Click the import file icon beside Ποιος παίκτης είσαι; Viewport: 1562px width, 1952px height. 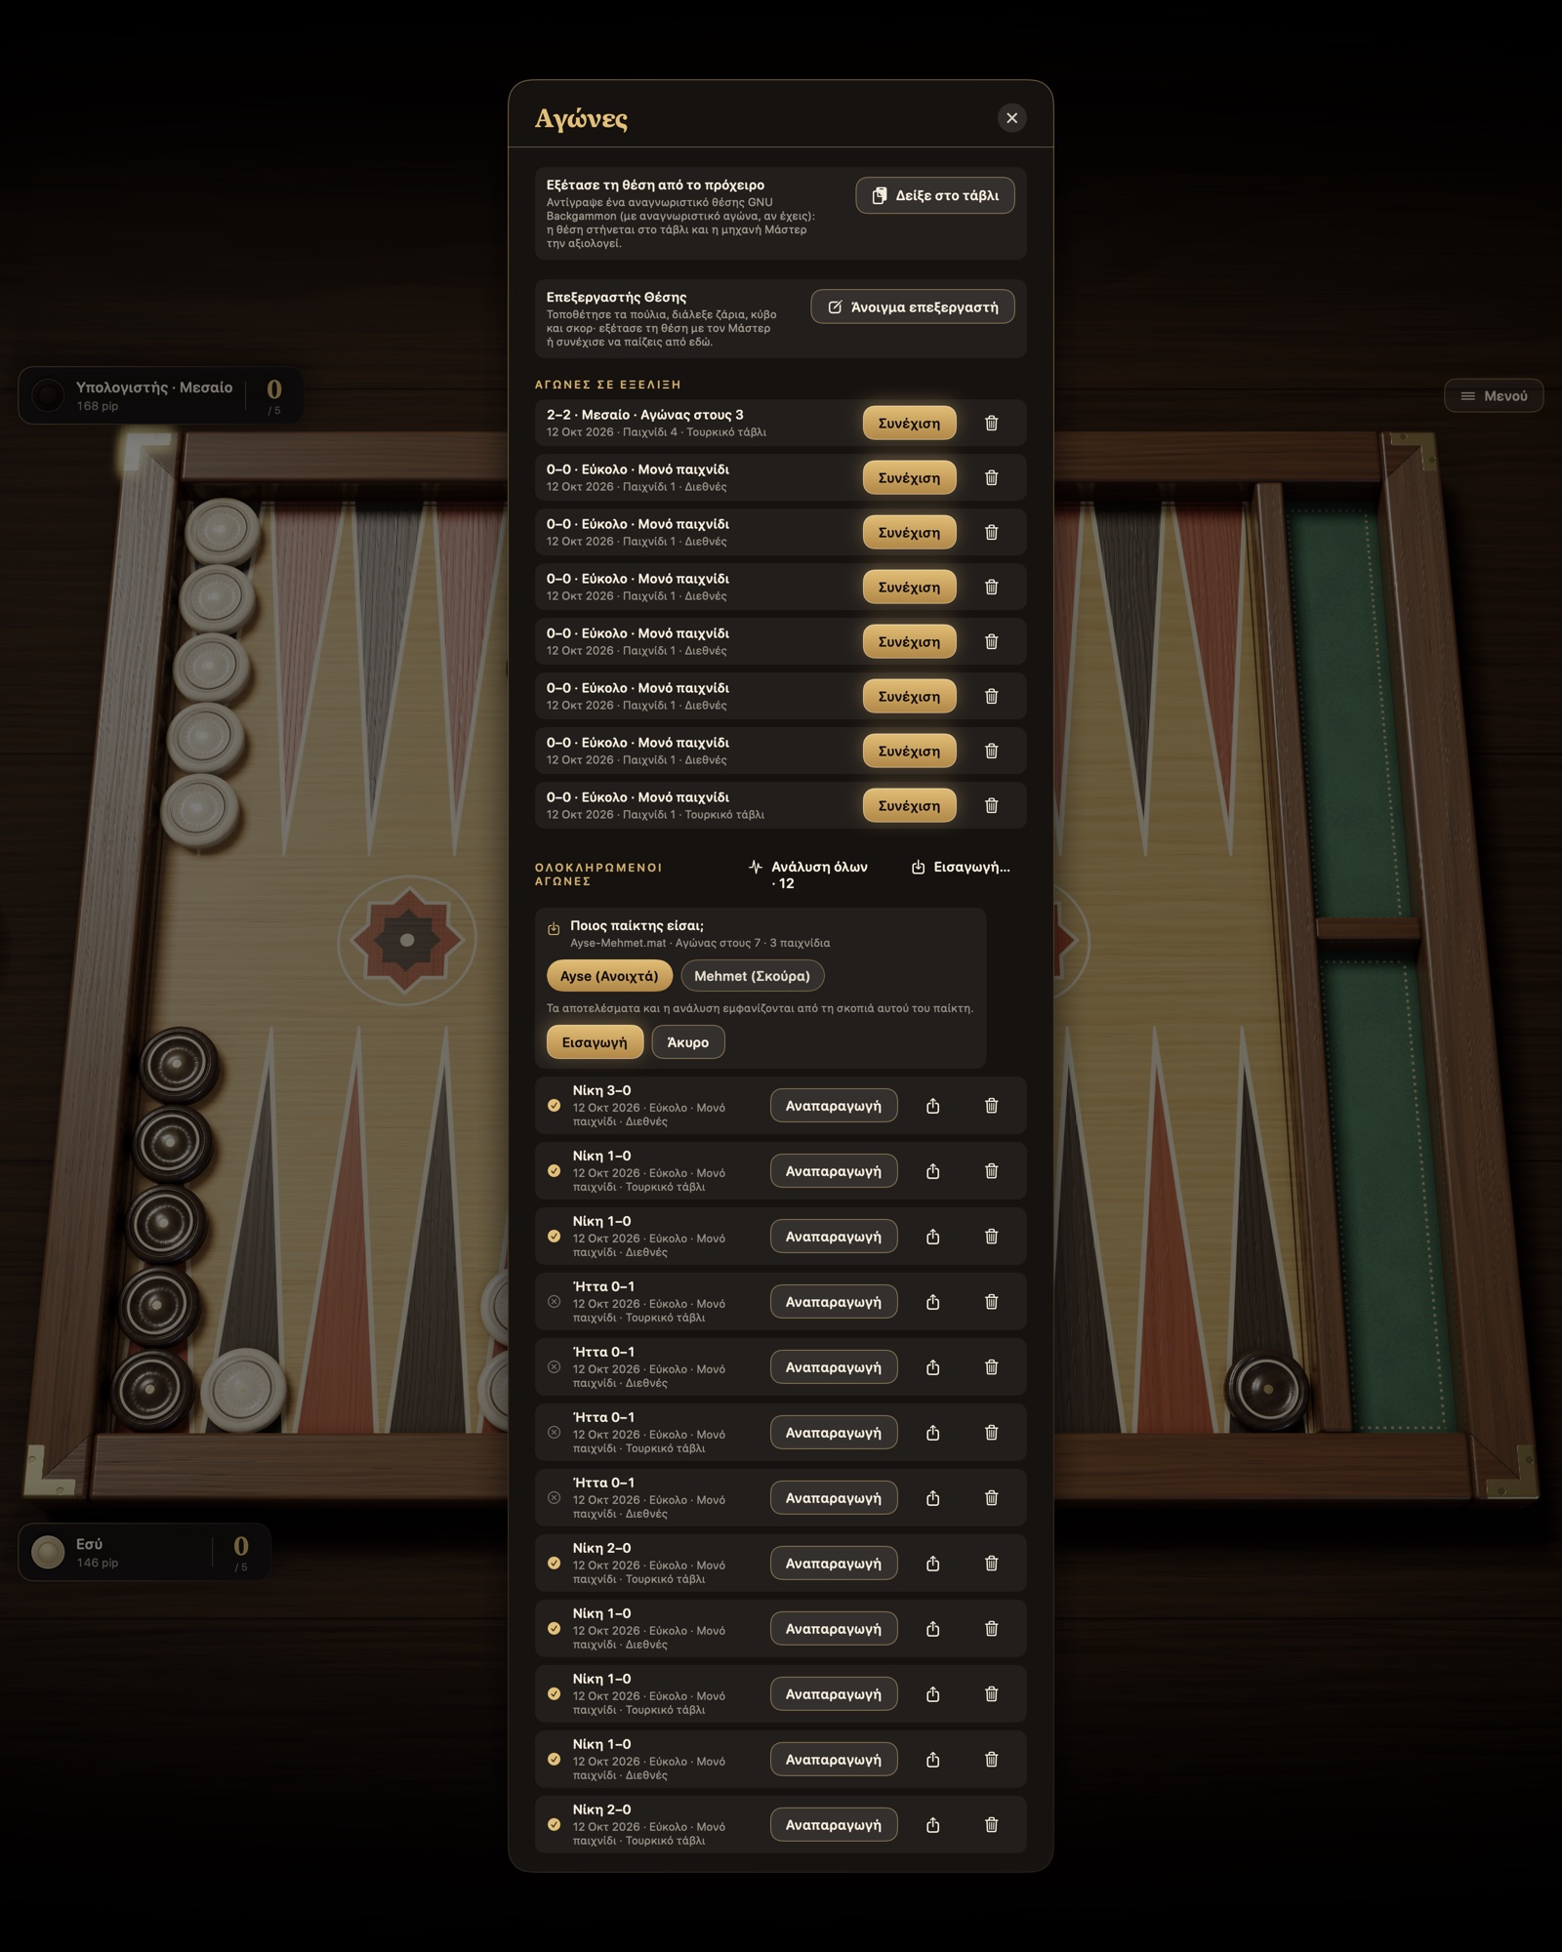pyautogui.click(x=554, y=928)
